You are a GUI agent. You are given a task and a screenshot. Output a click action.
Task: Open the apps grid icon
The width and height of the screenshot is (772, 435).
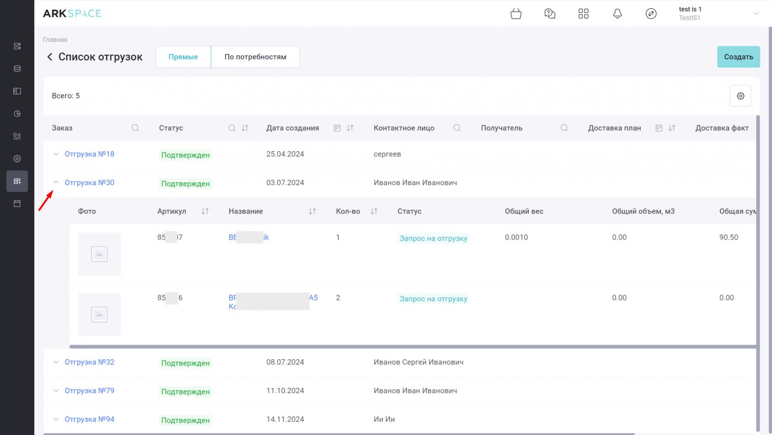point(583,14)
